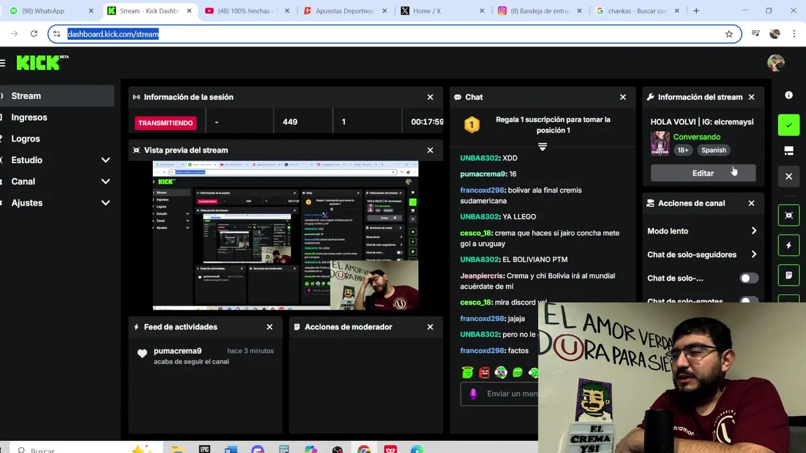Launch Epic Games from the taskbar

tap(204, 449)
